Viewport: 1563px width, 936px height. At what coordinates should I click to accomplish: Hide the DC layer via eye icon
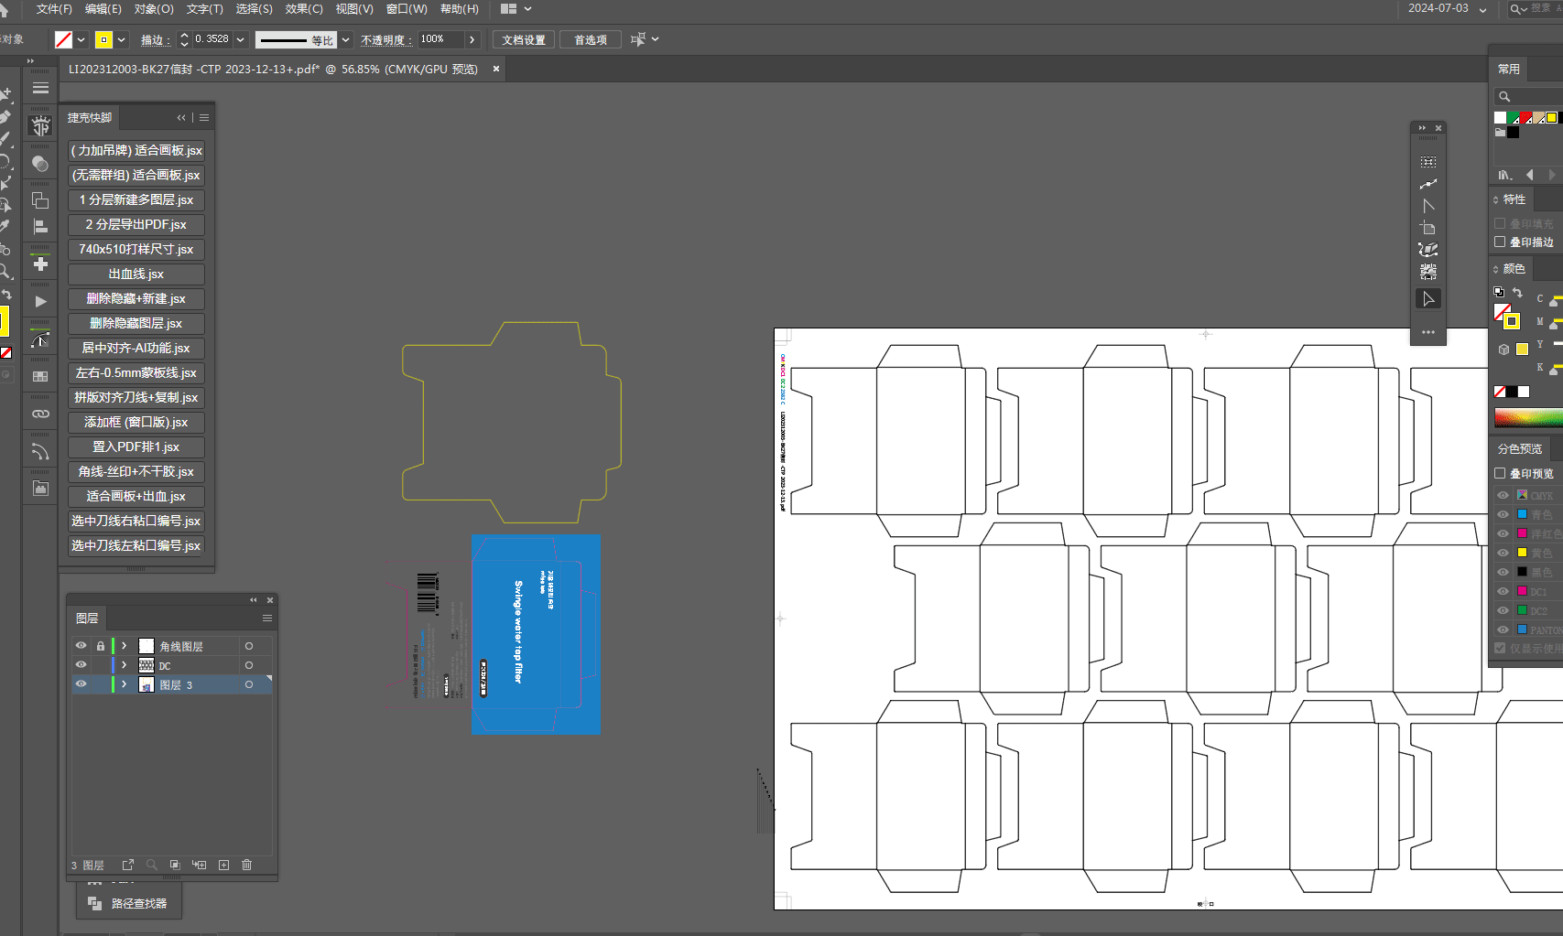pyautogui.click(x=81, y=665)
